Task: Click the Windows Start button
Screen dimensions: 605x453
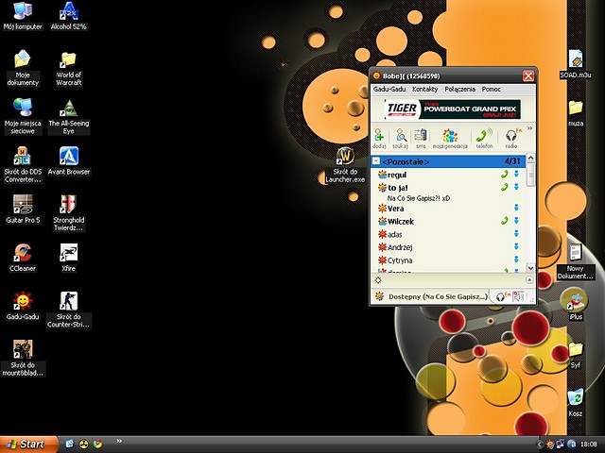Action: [29, 445]
